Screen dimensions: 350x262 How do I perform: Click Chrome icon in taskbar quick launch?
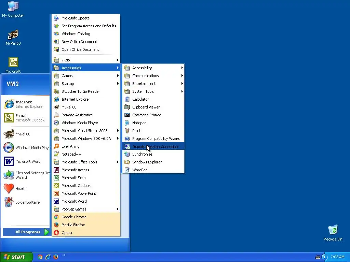[x=40, y=257]
